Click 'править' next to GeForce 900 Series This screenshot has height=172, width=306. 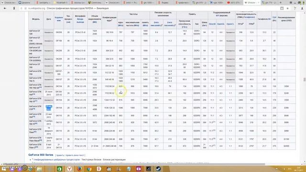coord(60,155)
